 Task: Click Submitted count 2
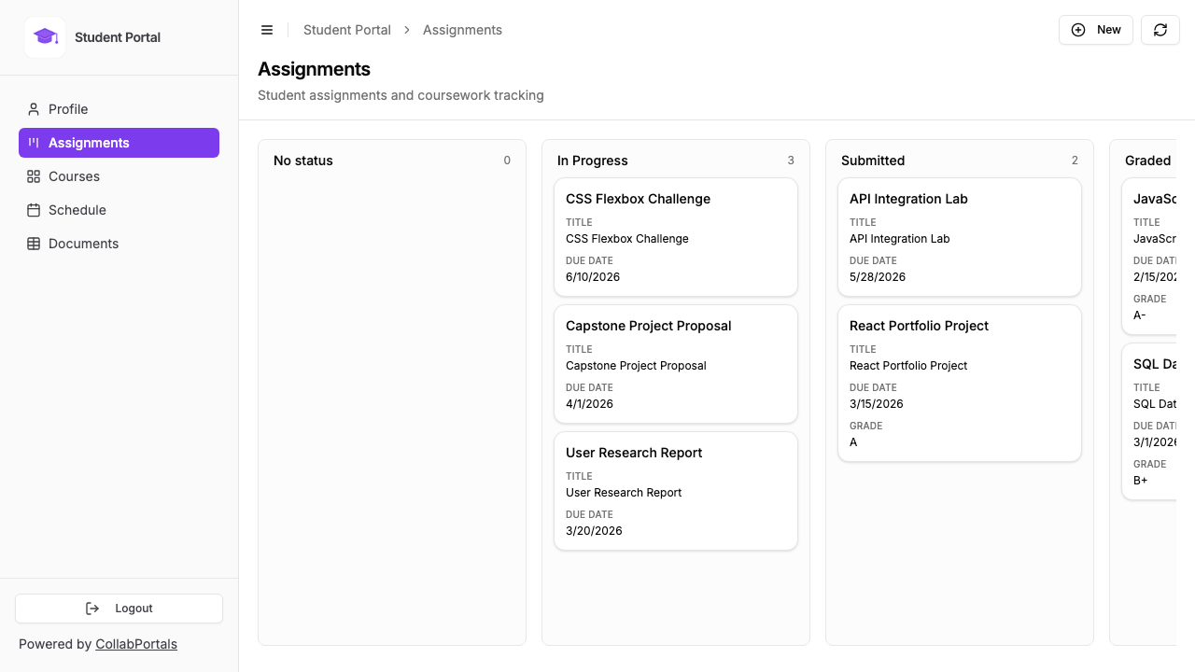(x=1075, y=161)
